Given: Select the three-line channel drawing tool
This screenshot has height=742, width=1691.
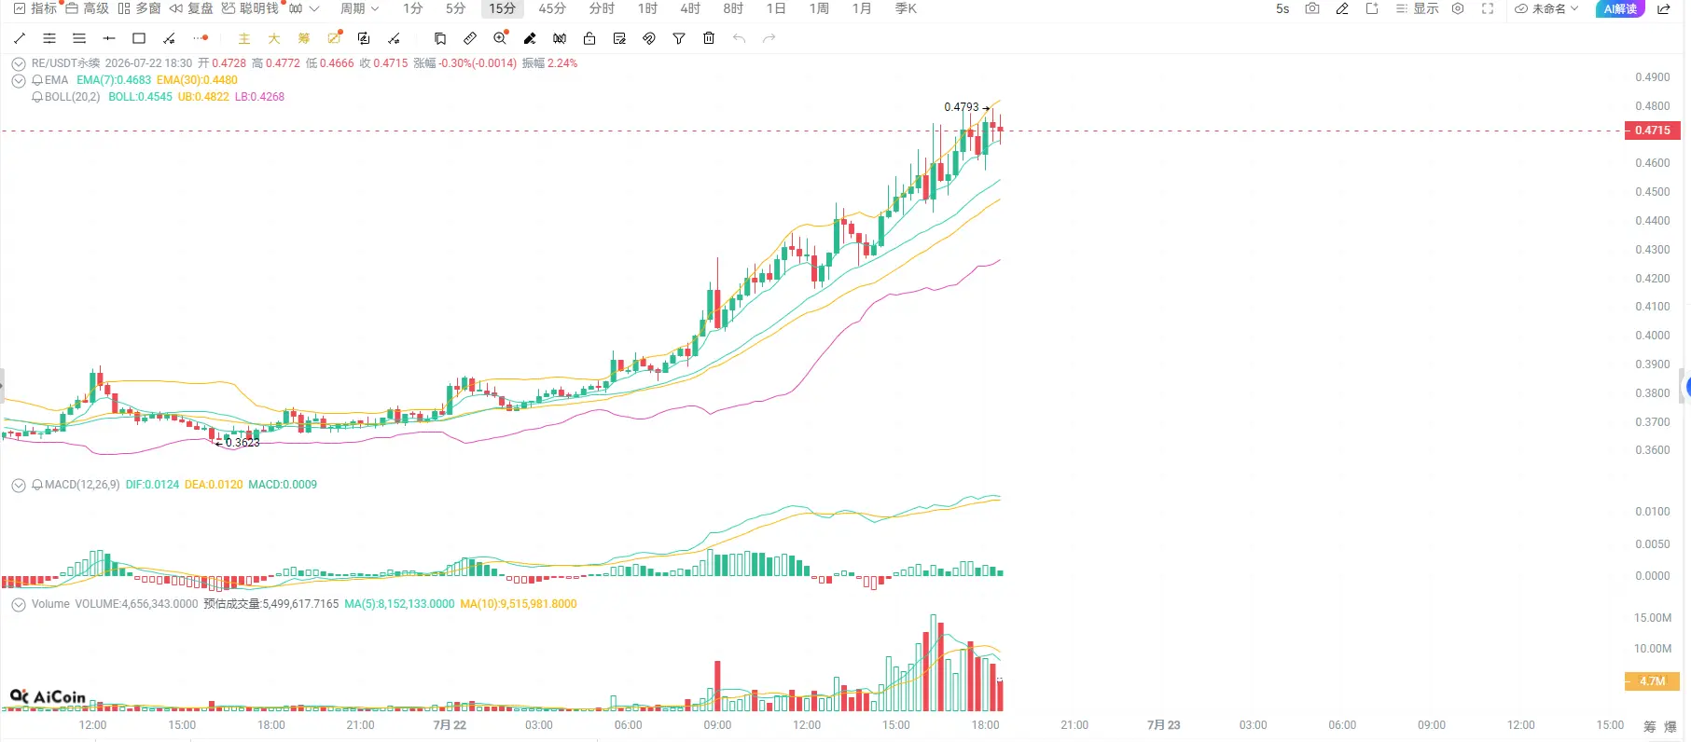Looking at the screenshot, I should coord(79,38).
